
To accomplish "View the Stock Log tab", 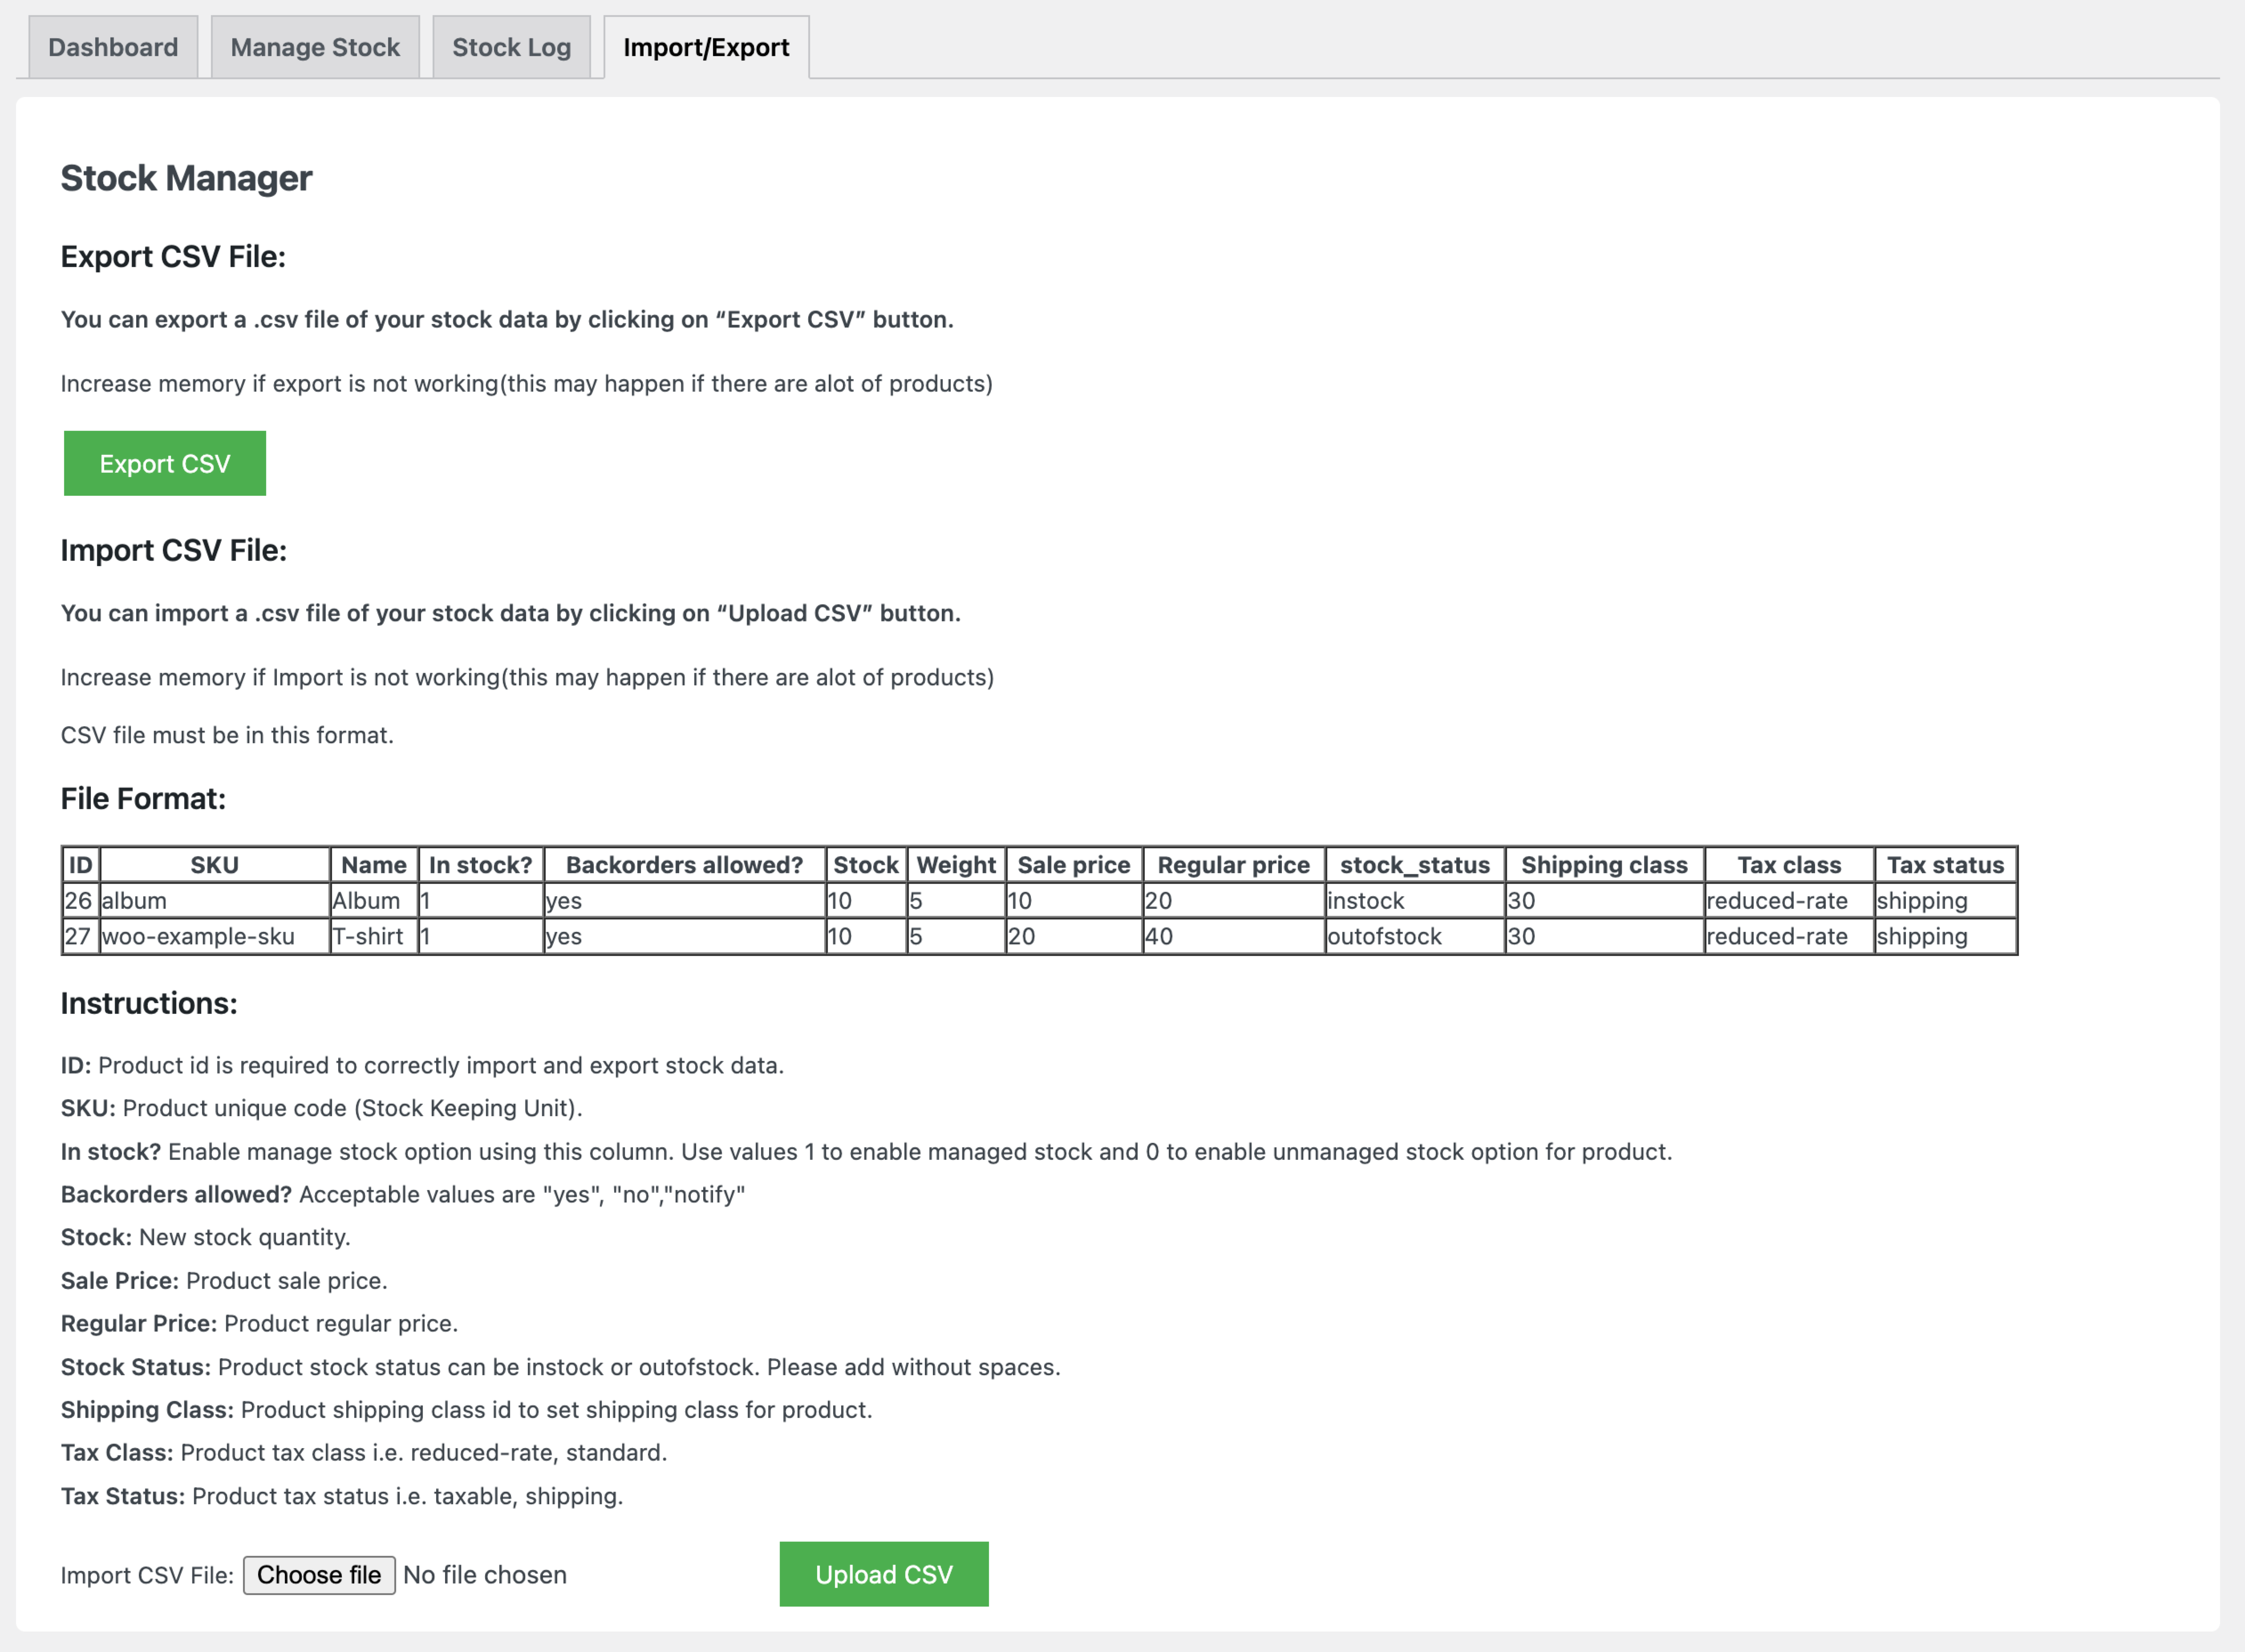I will click(511, 46).
